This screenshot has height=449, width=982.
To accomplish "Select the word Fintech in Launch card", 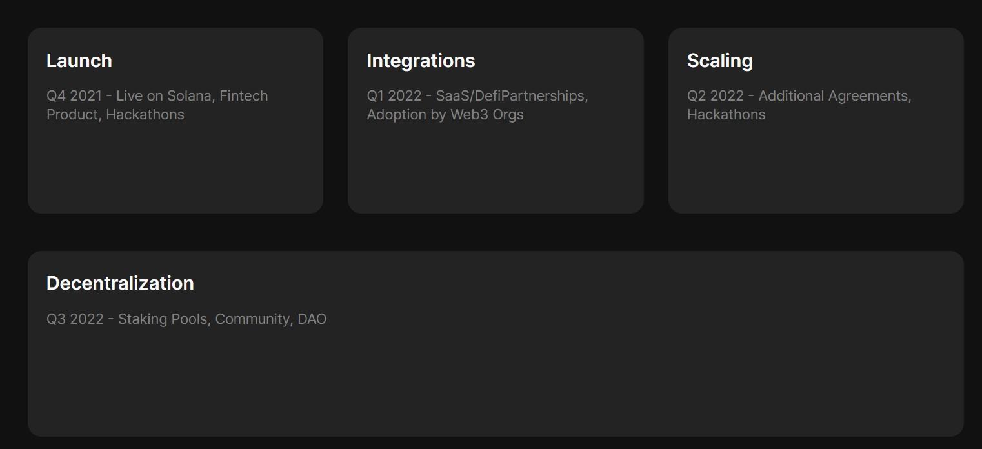I will [243, 96].
